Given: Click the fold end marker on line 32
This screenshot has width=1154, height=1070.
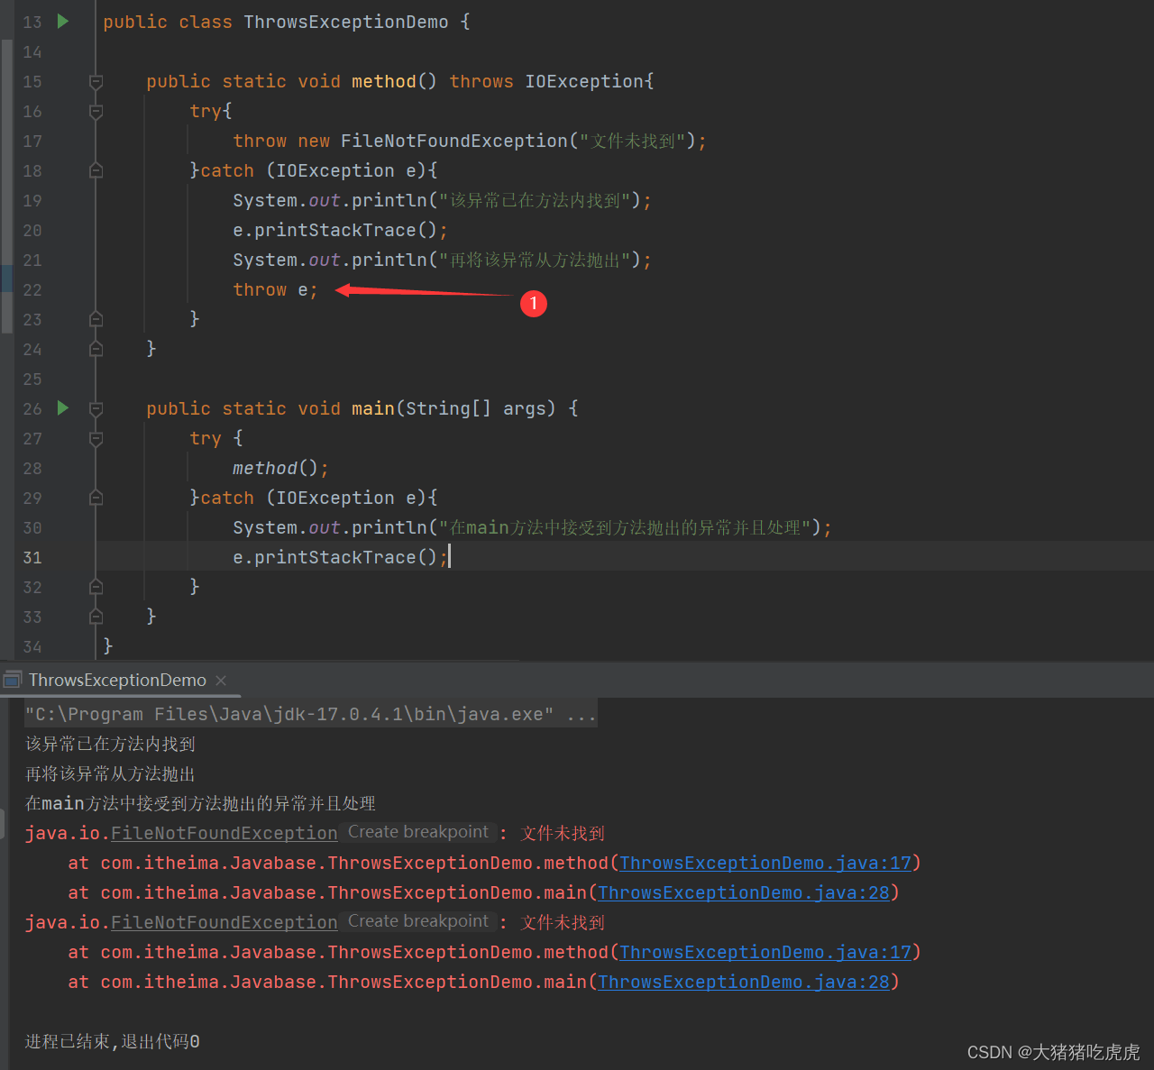Looking at the screenshot, I should point(96,587).
